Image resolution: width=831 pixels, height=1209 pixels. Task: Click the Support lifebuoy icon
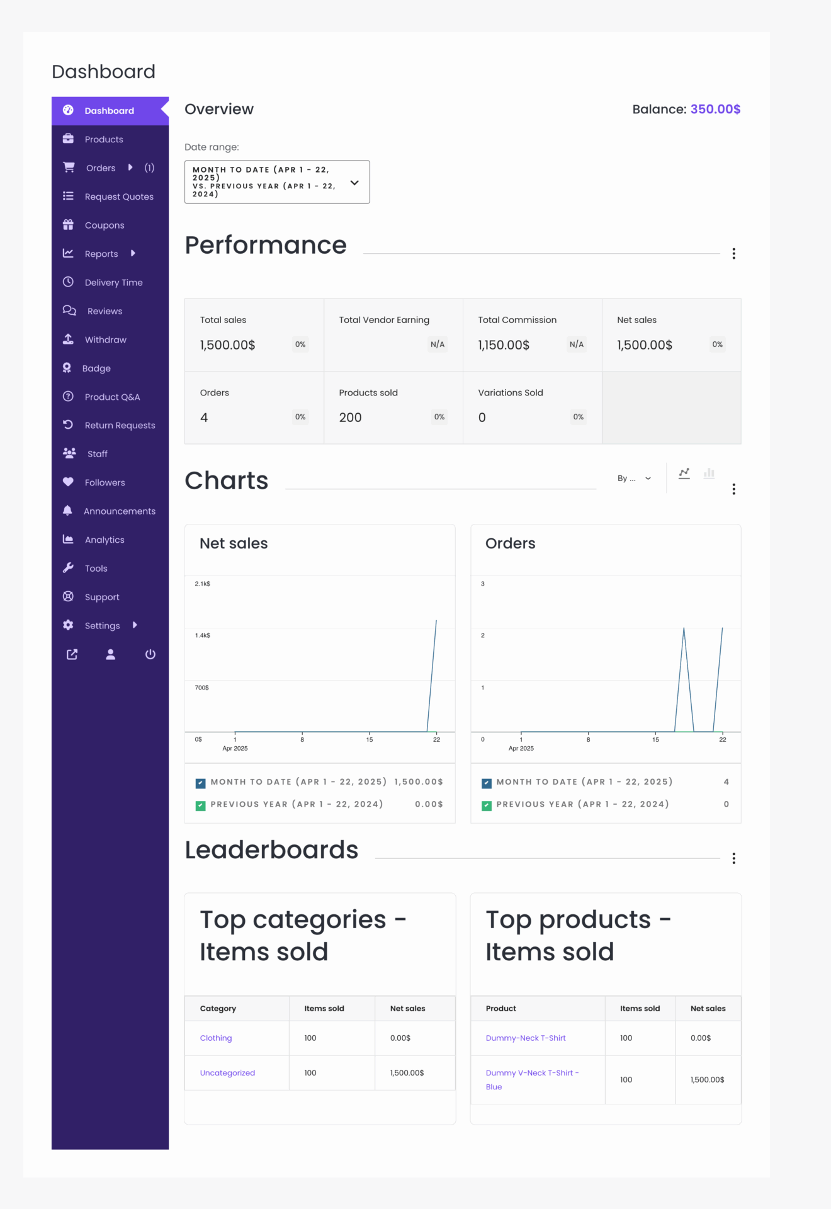pyautogui.click(x=68, y=596)
